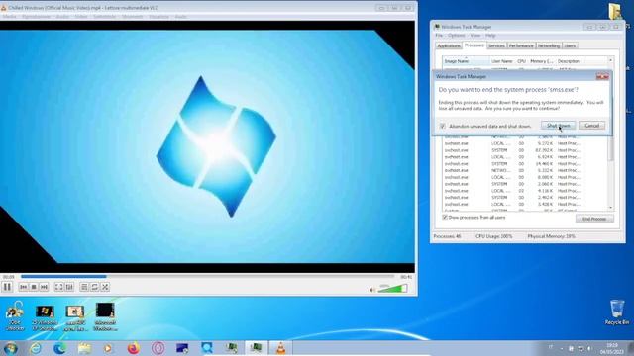Screen dimensions: 634x356
Task: Switch to Applications tab in Task Manager
Action: (449, 46)
